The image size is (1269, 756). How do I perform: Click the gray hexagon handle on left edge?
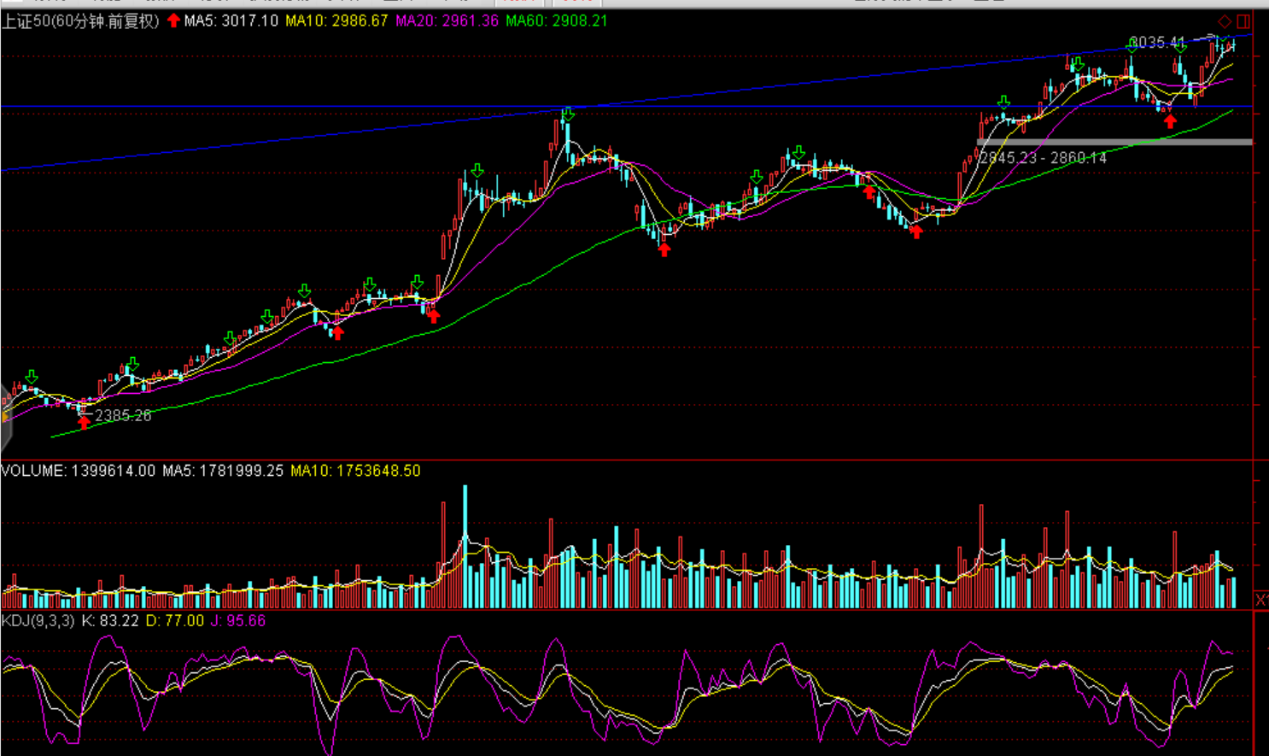point(5,417)
